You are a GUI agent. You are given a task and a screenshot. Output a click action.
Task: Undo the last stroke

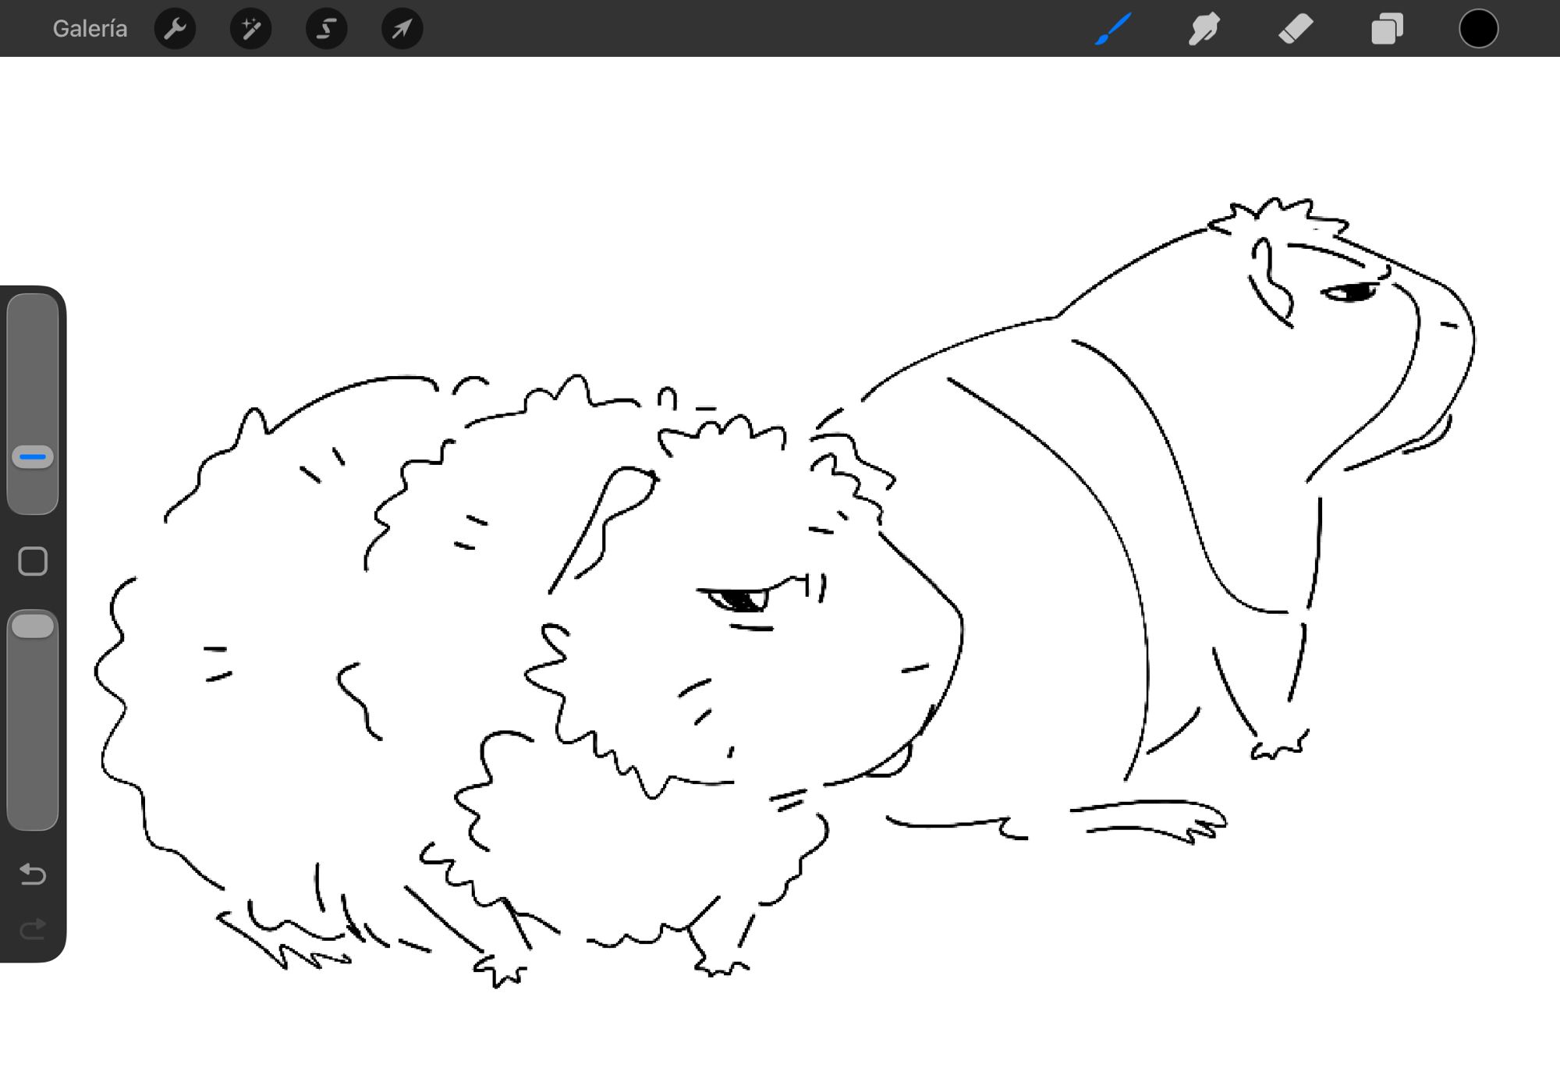pos(33,874)
